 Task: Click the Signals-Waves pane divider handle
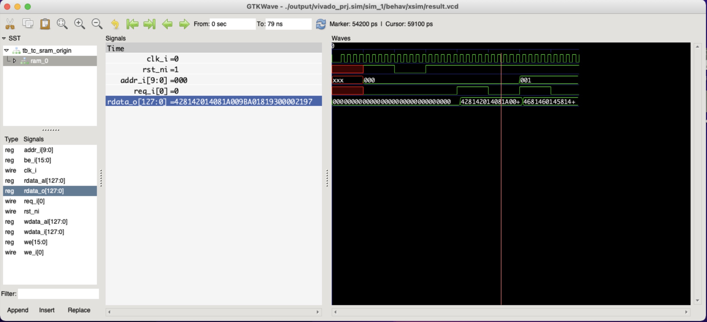click(327, 178)
